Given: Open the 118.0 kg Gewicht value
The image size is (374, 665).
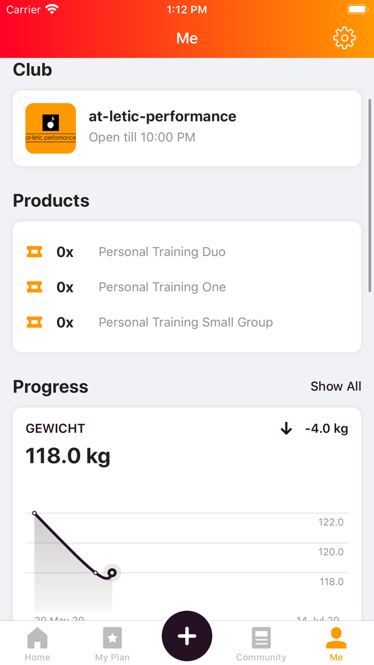Looking at the screenshot, I should pyautogui.click(x=68, y=456).
